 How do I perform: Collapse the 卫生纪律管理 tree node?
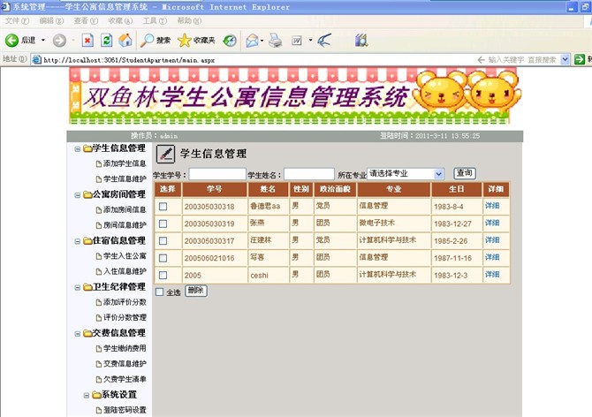(78, 287)
